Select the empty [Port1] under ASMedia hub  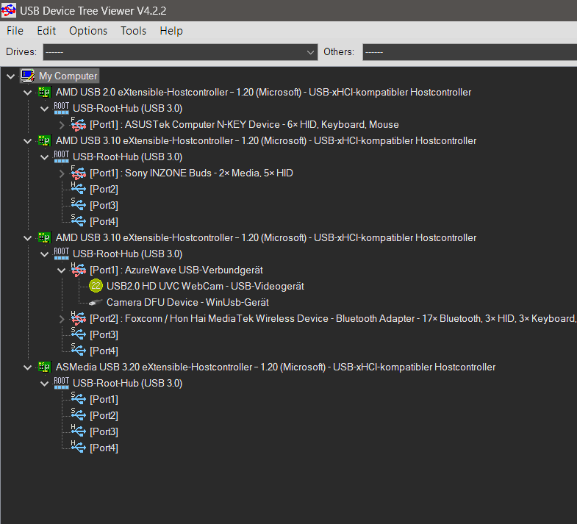[104, 399]
